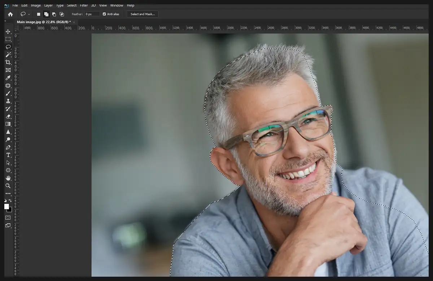Image resolution: width=433 pixels, height=281 pixels.
Task: Choose Subtract from selection mode icon
Action: click(x=54, y=14)
